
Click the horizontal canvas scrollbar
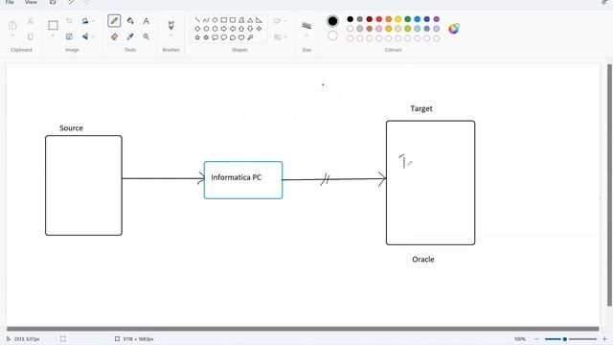303,329
